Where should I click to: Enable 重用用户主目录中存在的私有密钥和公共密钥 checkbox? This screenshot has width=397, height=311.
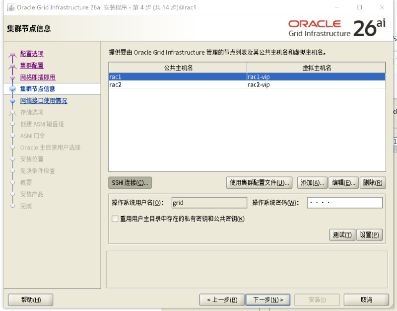click(x=115, y=219)
